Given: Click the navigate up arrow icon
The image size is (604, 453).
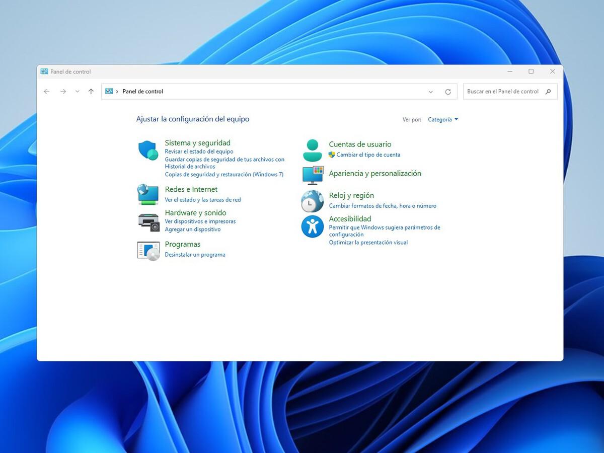Looking at the screenshot, I should click(x=91, y=91).
